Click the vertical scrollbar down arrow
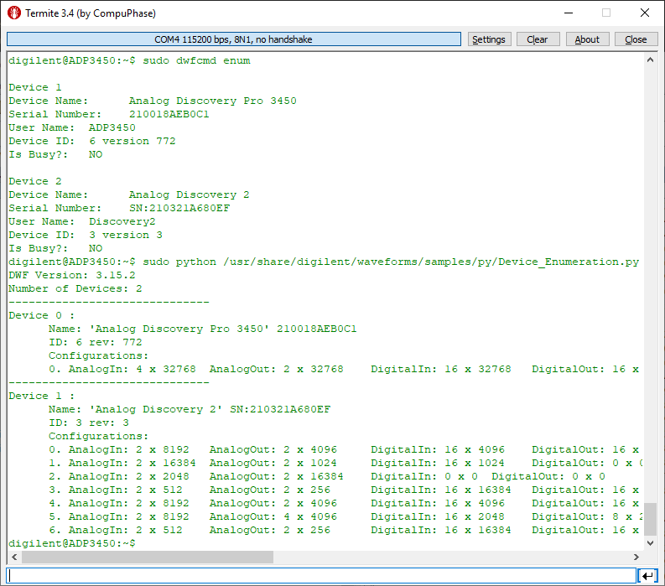This screenshot has height=586, width=665. [x=650, y=543]
